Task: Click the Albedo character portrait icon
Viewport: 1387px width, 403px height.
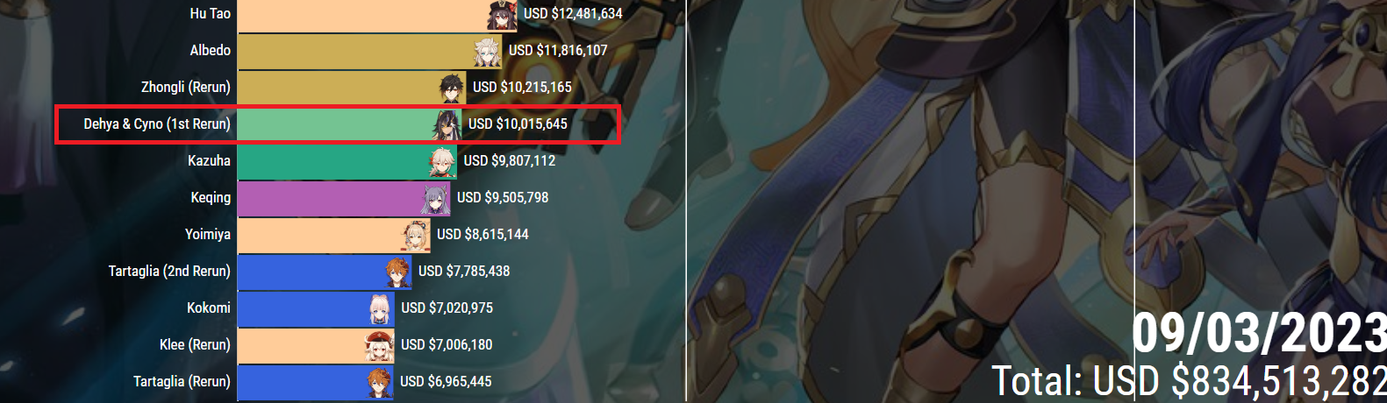Action: (x=488, y=52)
